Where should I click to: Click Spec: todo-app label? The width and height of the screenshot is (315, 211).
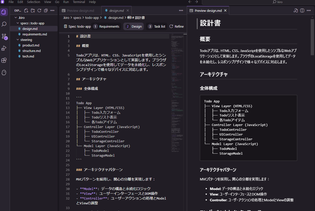pyautogui.click(x=77, y=27)
